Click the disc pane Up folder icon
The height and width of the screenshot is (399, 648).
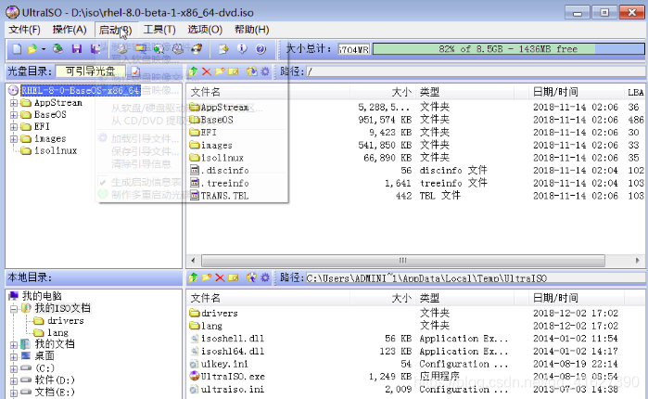pos(193,71)
